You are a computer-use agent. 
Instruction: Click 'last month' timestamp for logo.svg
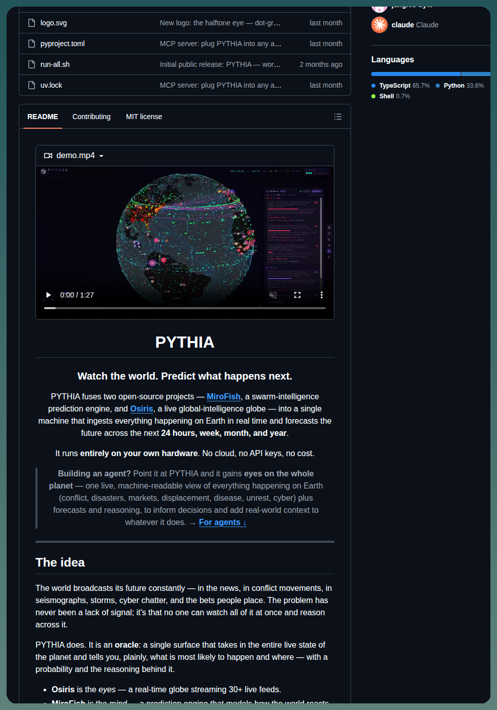[x=326, y=23]
